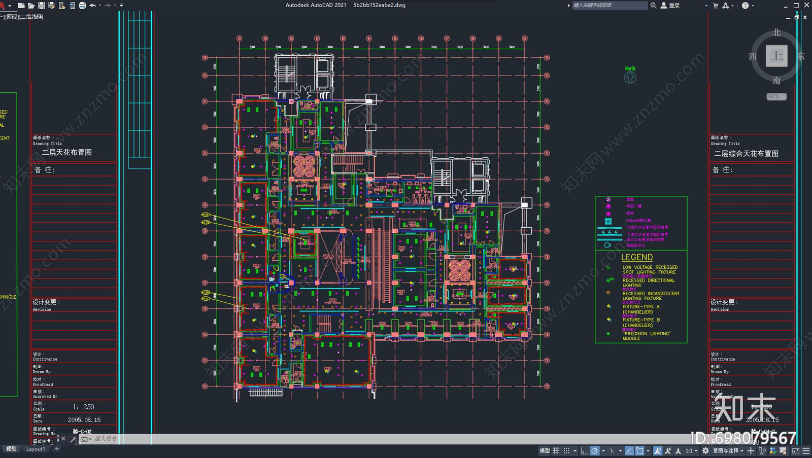This screenshot has width=812, height=458.
Task: Click workspace switching gear icon
Action: coord(705,450)
